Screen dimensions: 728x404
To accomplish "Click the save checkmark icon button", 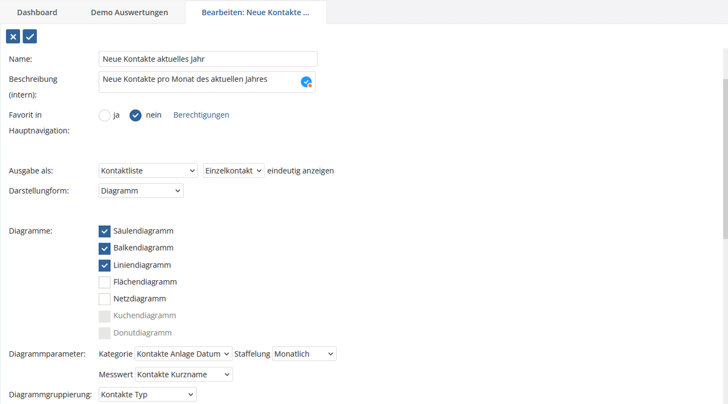I will point(30,37).
